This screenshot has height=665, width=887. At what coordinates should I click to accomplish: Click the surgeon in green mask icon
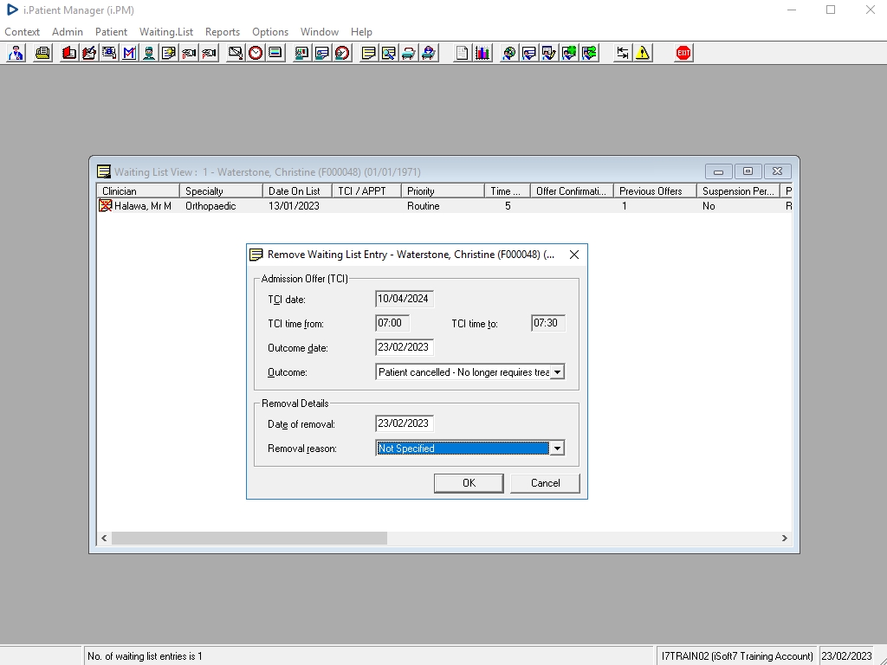pyautogui.click(x=149, y=53)
